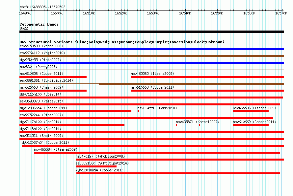Open nsv824558 (Park2010) label
Screen dimensions: 293x196
[157, 108]
